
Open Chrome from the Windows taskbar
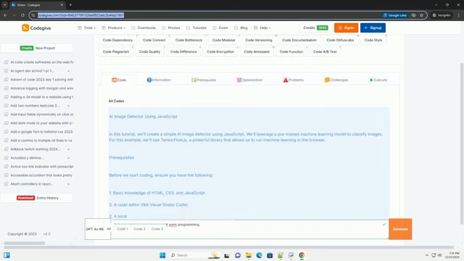[302, 255]
